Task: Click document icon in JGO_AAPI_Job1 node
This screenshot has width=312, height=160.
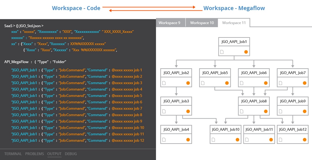Action: (x=222, y=52)
